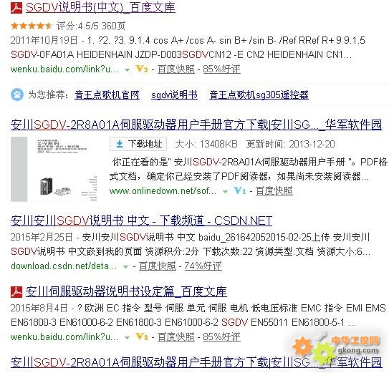This screenshot has width=389, height=373.
Task: Click the servo drive manual thumbnail image
Action: 54,169
